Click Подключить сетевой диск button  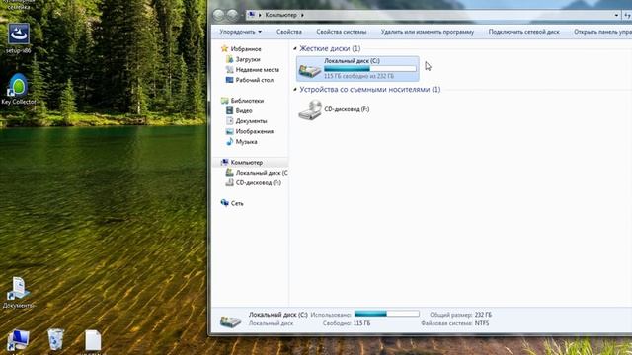coord(523,32)
